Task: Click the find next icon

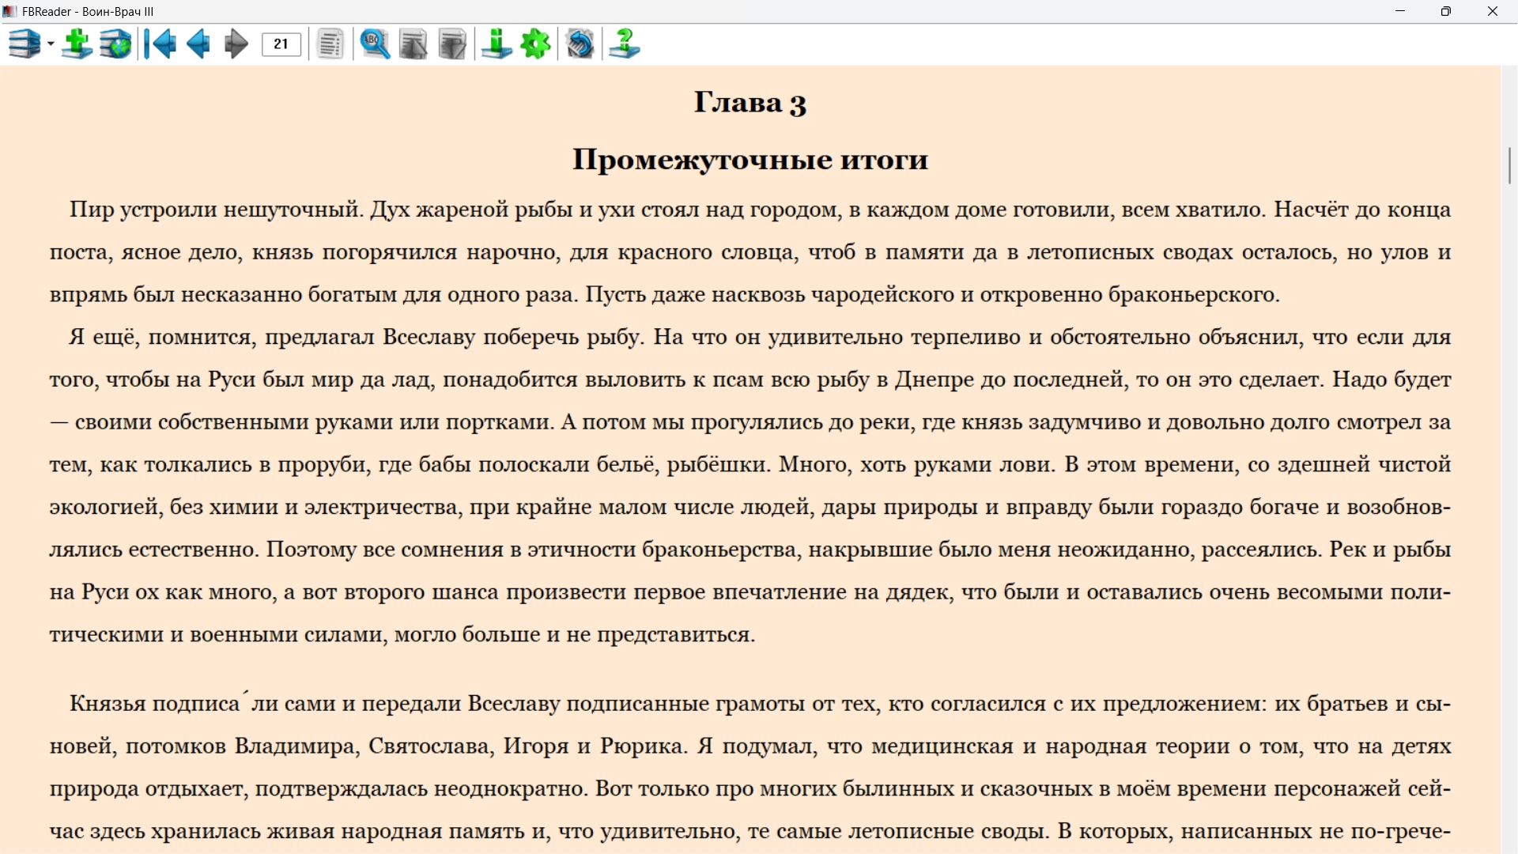Action: [x=452, y=44]
